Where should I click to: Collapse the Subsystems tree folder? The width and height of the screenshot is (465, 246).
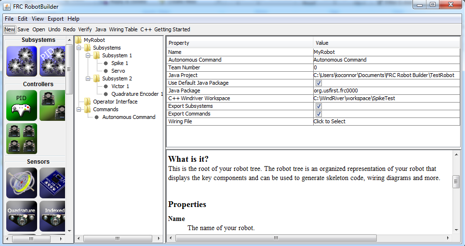tap(79, 48)
